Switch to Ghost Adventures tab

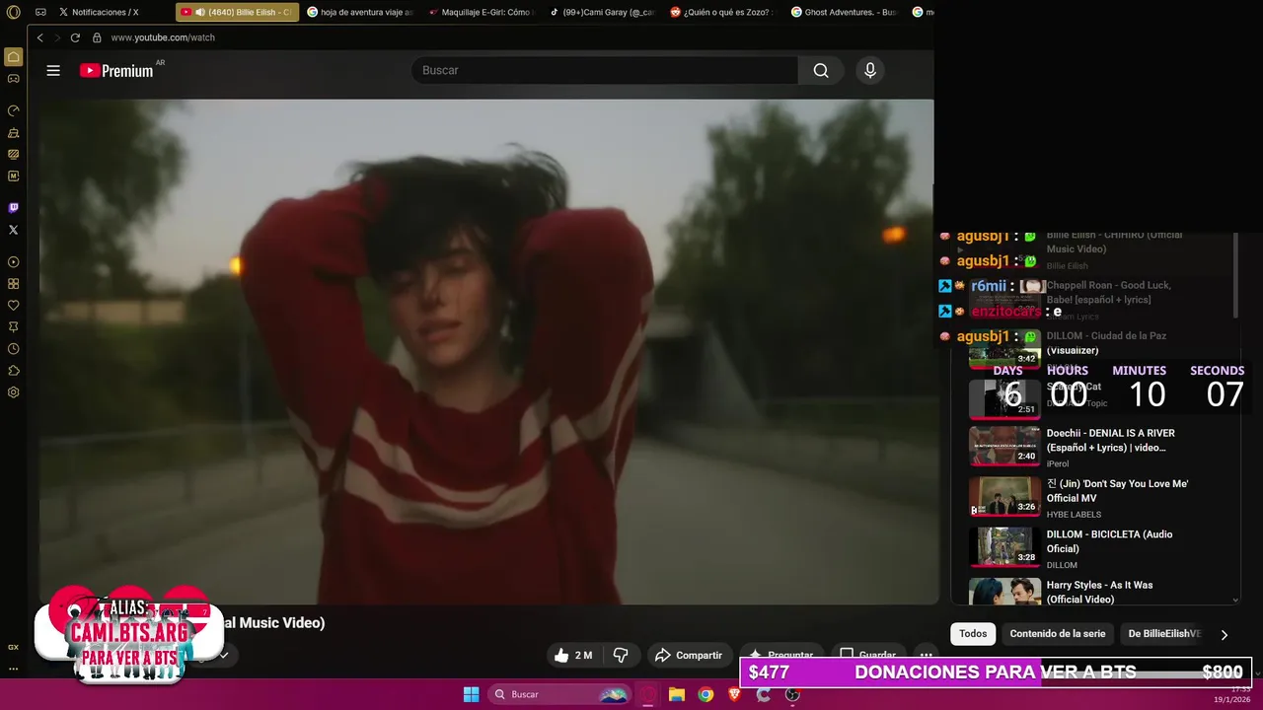point(845,12)
